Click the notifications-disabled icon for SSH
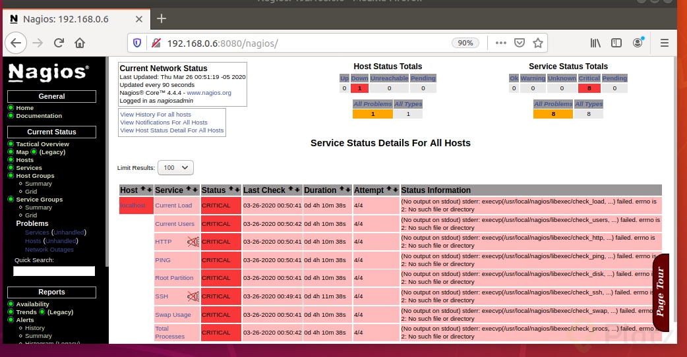687x357 pixels. [193, 296]
